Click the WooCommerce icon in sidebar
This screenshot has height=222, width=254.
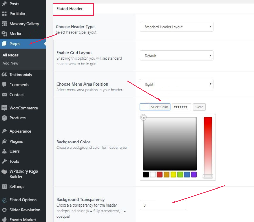click(x=4, y=108)
